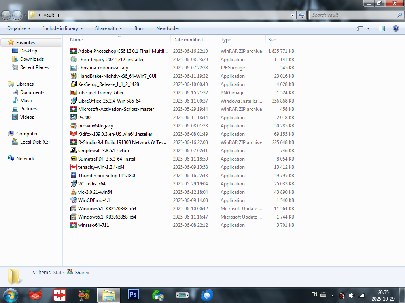The image size is (405, 303).
Task: Select the KexSetup_Release_1_1_2_1428 icon
Action: (74, 84)
